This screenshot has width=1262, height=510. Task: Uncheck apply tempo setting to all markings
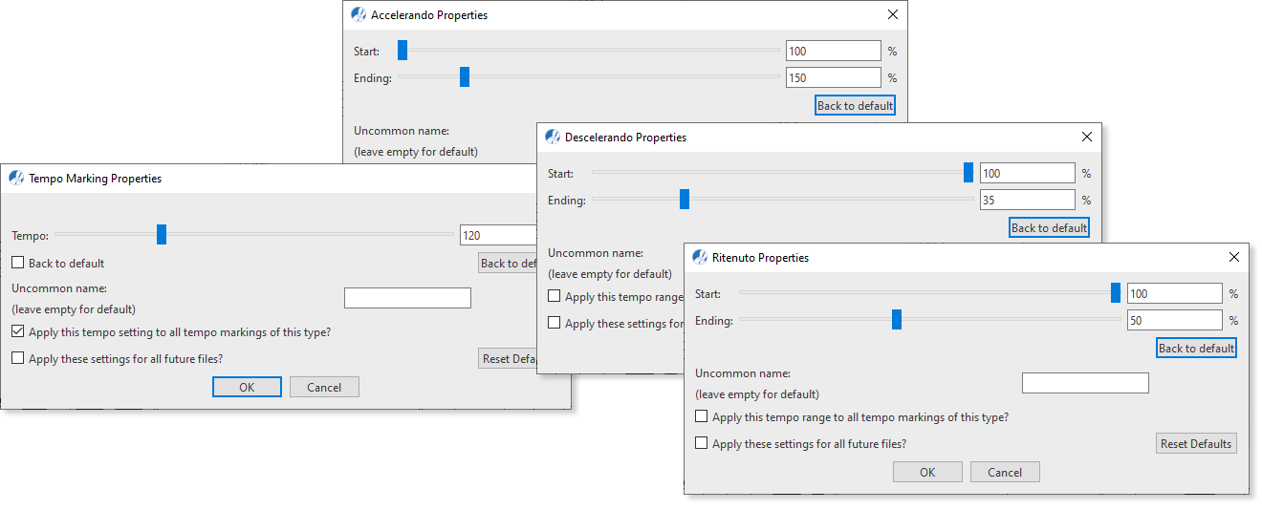pos(18,331)
